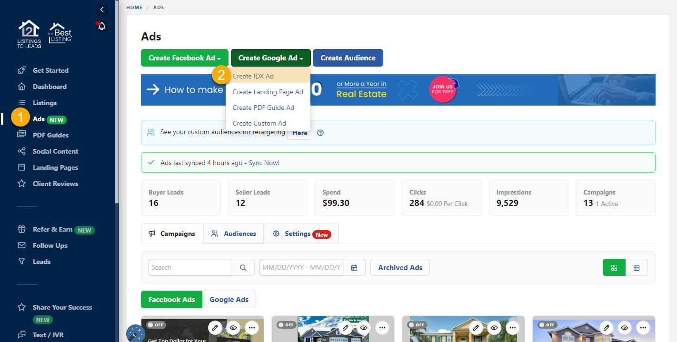Edit the first Facebook ad using the pencil icon

[x=215, y=328]
